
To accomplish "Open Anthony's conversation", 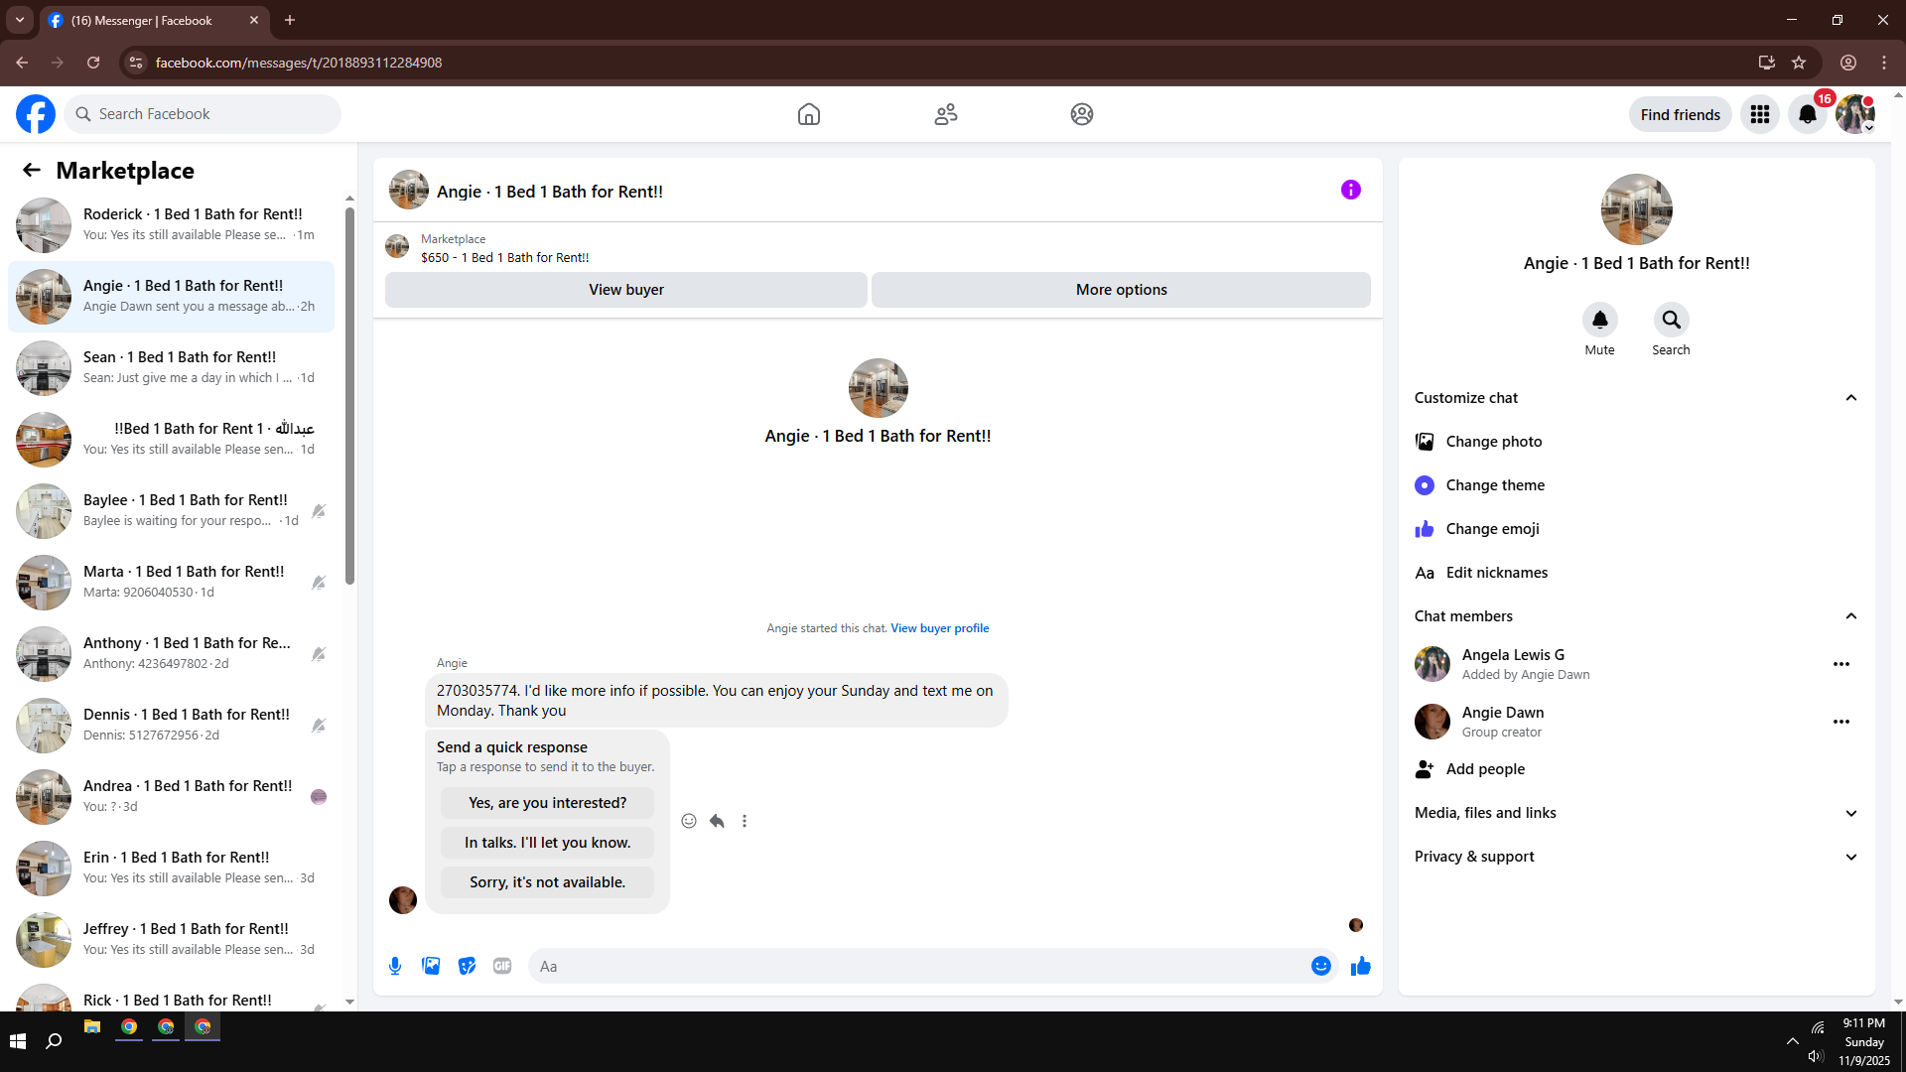I will [171, 654].
